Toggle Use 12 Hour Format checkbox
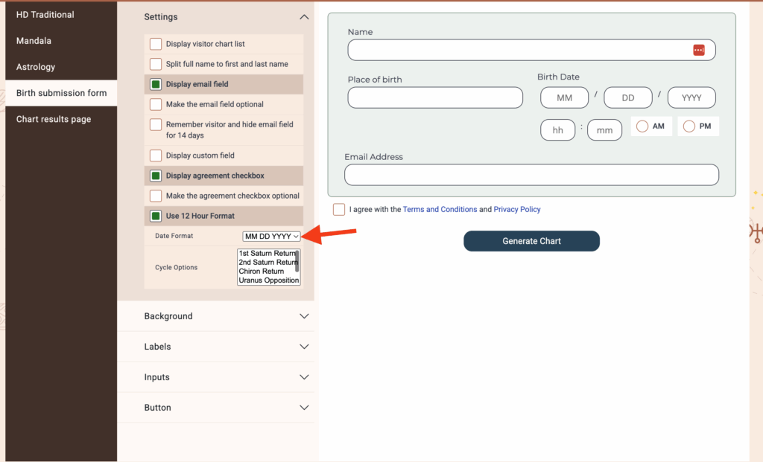This screenshot has height=462, width=763. [x=156, y=216]
